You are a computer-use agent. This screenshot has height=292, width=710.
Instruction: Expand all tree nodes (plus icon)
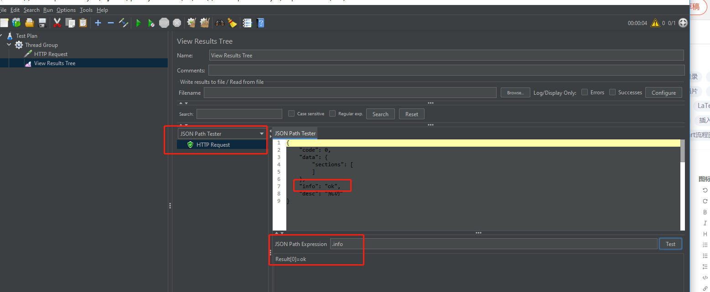tap(98, 23)
